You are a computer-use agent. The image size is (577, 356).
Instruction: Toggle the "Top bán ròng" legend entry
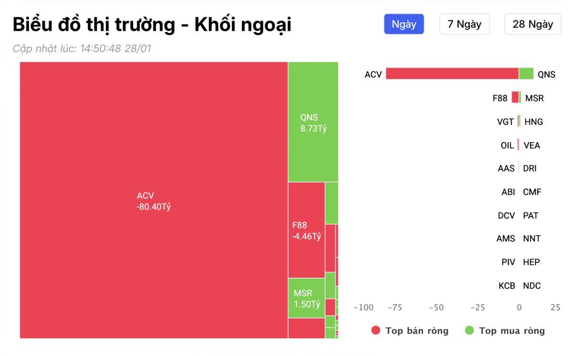click(416, 331)
